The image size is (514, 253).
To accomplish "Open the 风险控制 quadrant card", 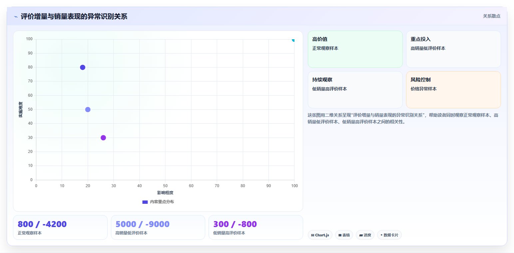I will pos(453,90).
